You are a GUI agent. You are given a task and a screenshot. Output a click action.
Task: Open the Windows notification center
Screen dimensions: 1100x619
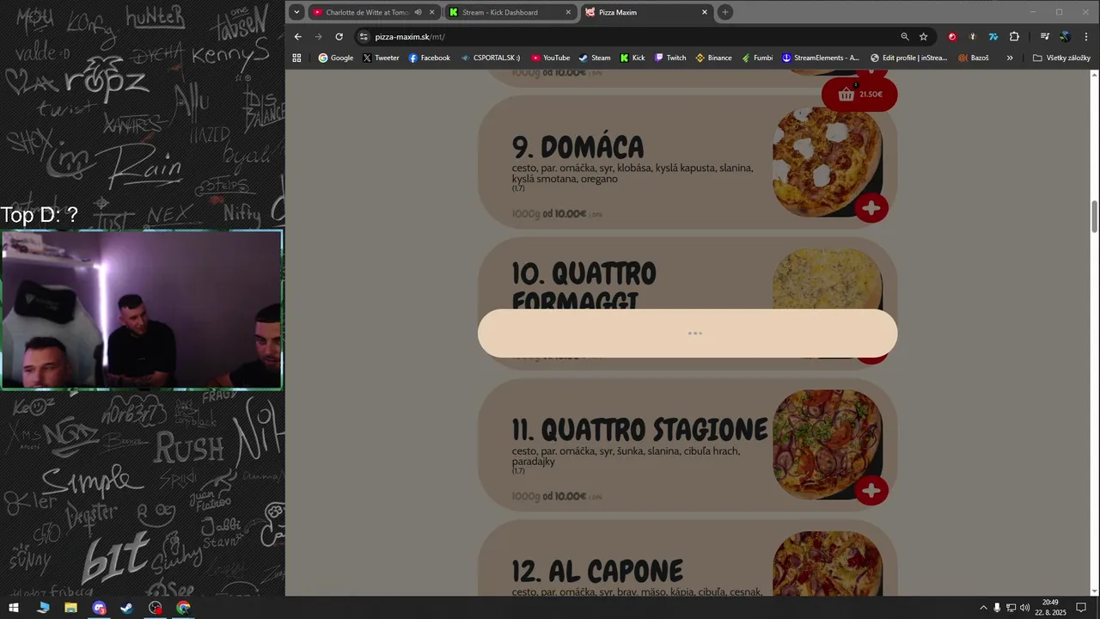tap(1081, 608)
